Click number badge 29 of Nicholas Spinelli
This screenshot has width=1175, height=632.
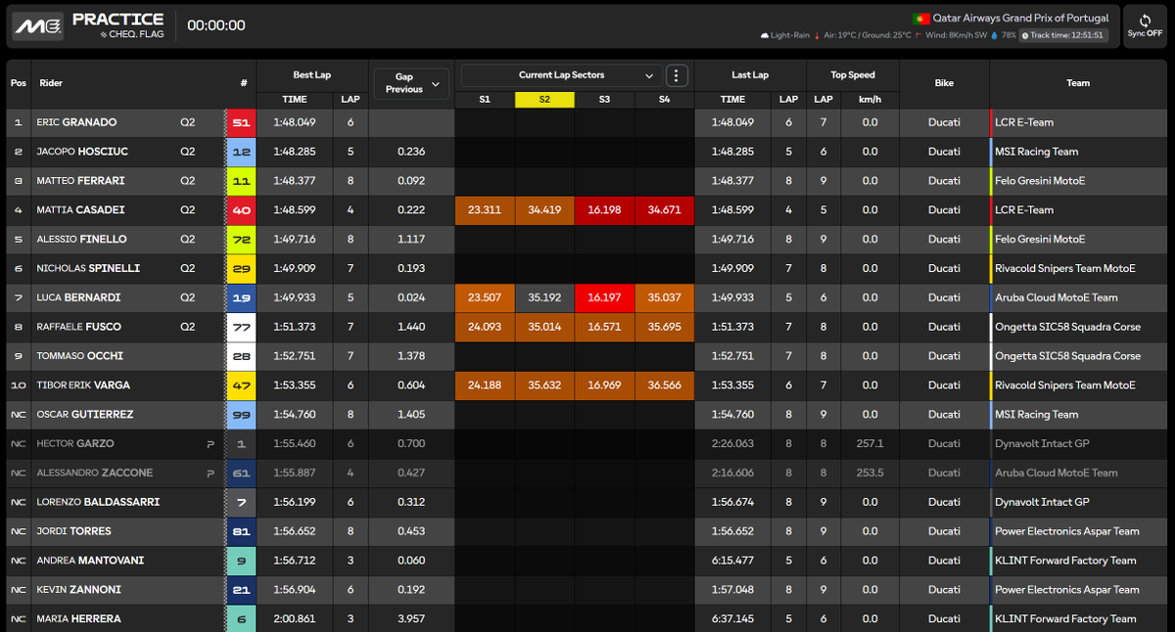tap(241, 268)
